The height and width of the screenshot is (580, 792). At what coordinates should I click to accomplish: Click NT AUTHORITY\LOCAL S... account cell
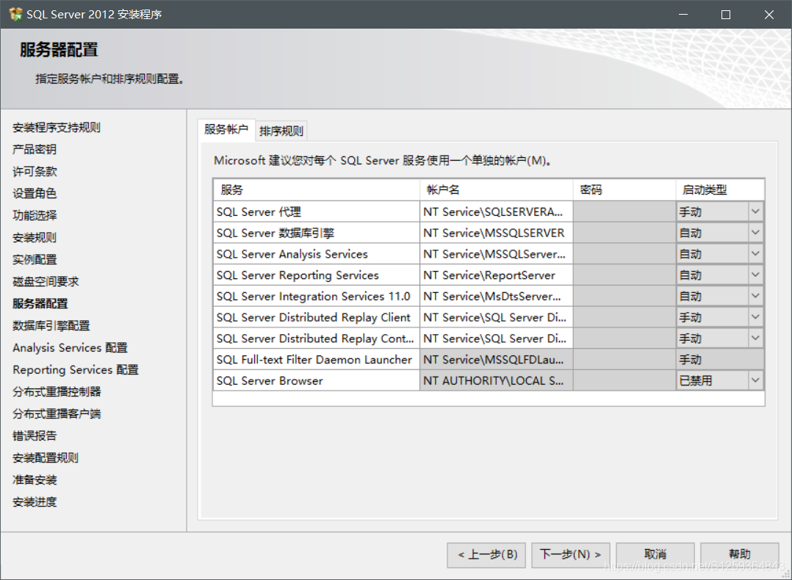point(496,380)
